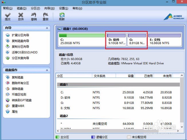Screen dimensions: 187x140
Task: Select the G: 8.91GB partition block
Action: tap(137, 39)
